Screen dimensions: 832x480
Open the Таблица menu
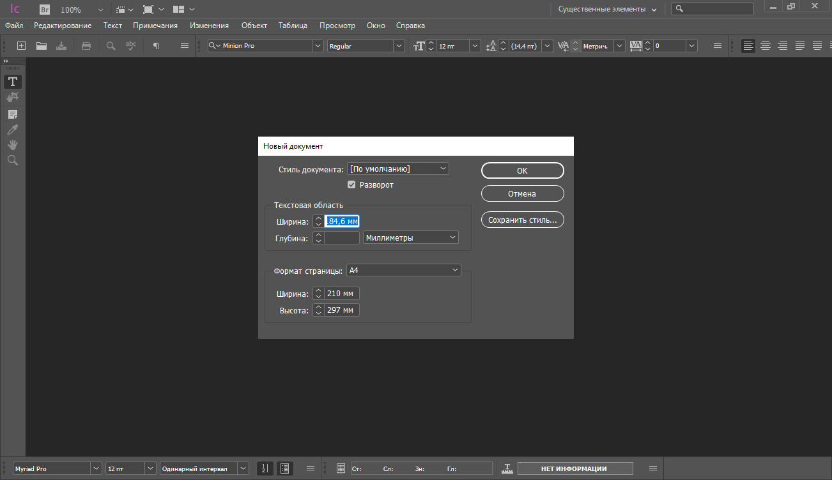coord(293,26)
